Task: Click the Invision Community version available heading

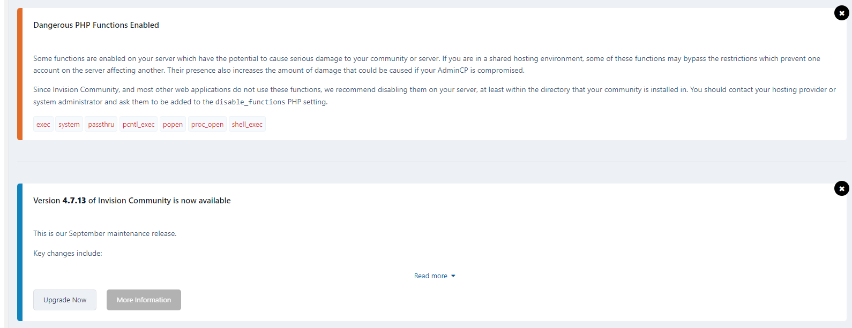Action: (132, 201)
